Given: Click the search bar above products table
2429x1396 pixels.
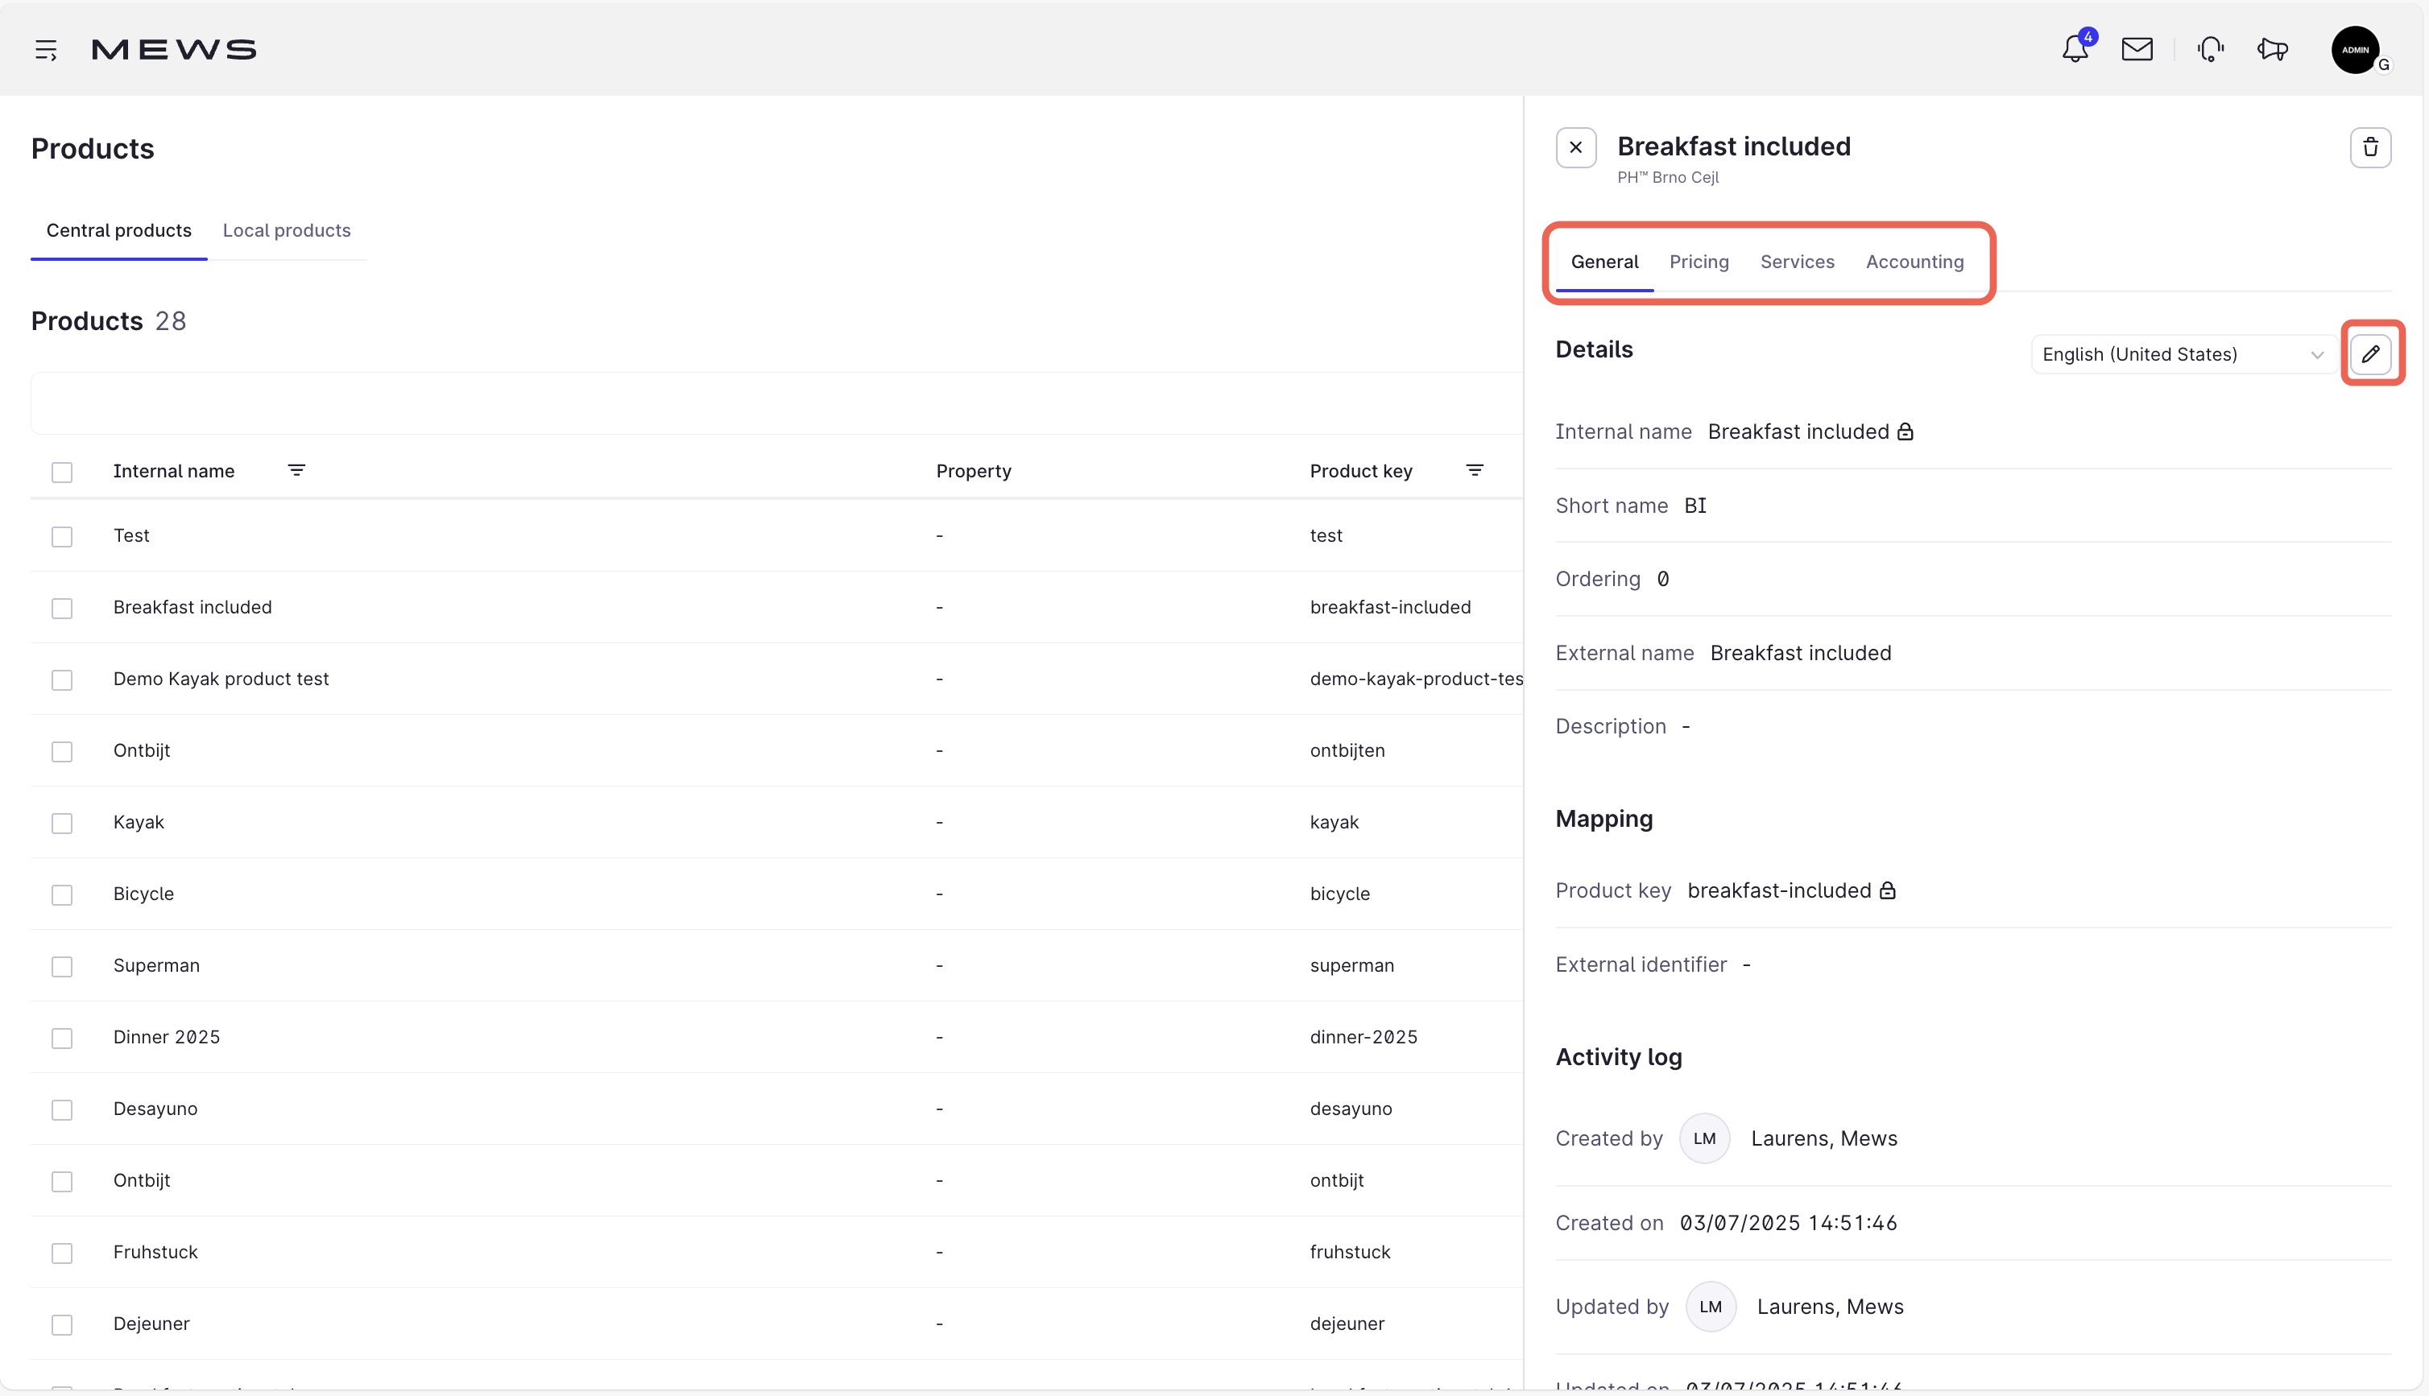Looking at the screenshot, I should [776, 403].
